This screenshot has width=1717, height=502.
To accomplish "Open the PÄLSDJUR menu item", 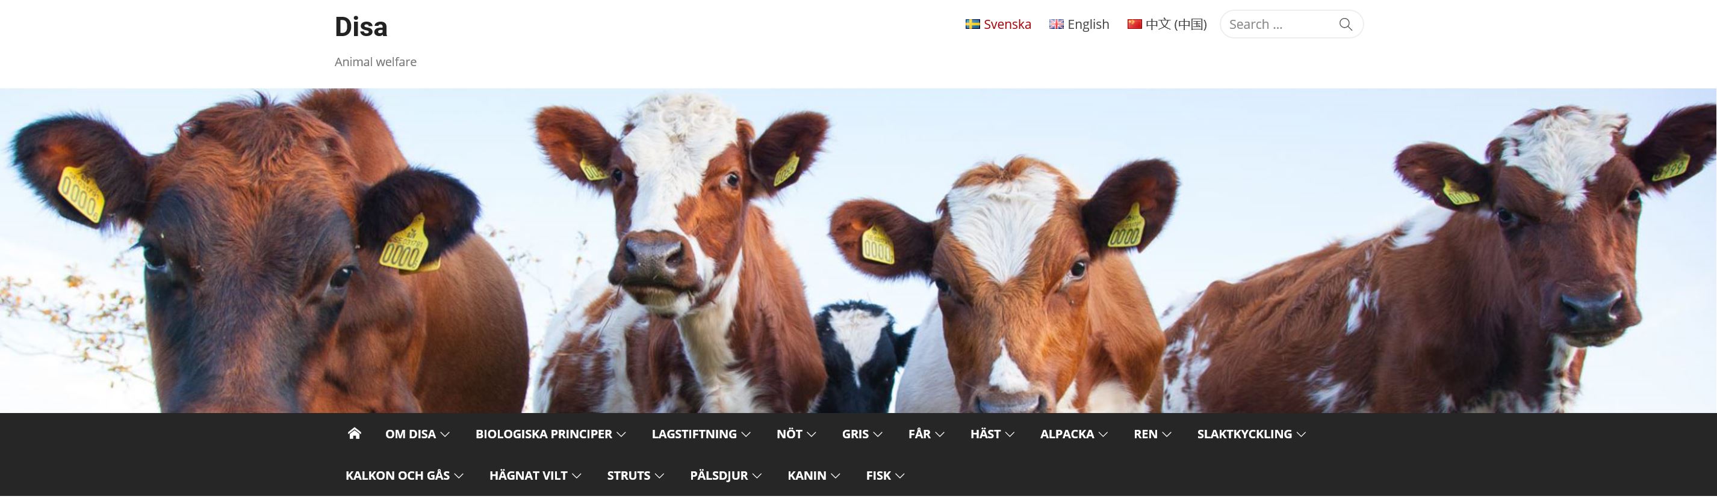I will pos(719,476).
